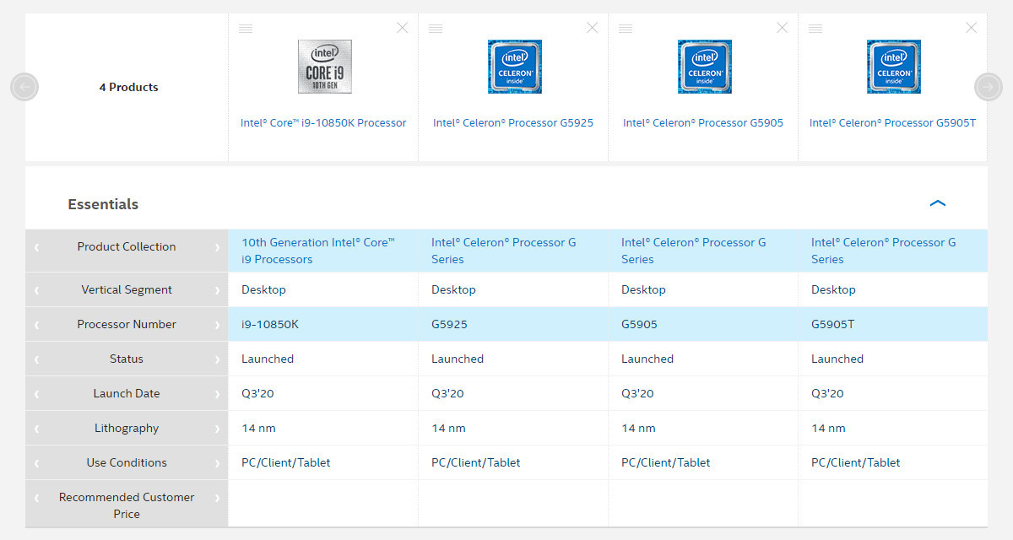Click the Essentials section heading
The width and height of the screenshot is (1013, 540).
tap(103, 204)
